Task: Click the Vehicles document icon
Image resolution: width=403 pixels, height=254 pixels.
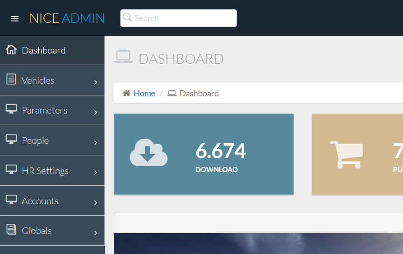Action: coord(11,79)
